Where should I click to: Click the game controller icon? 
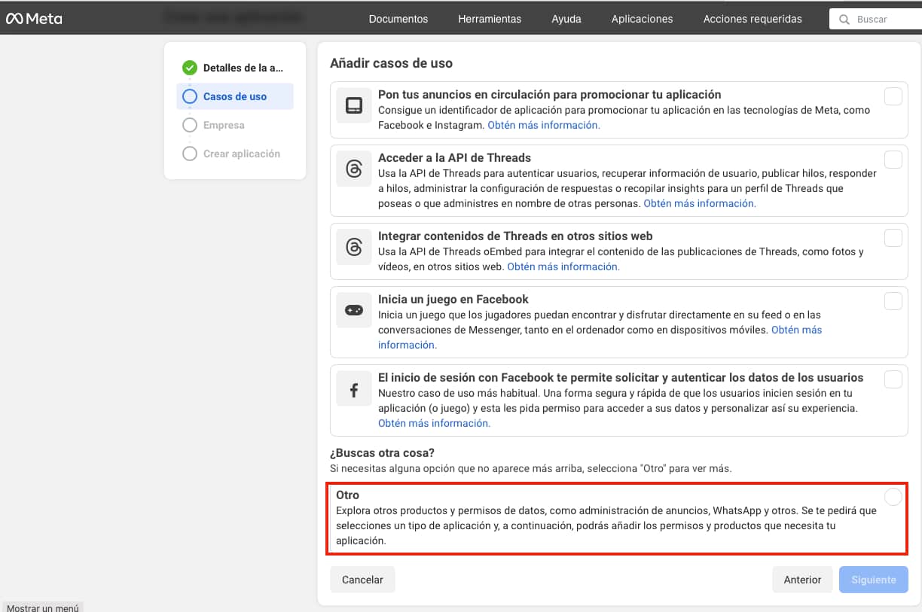(354, 310)
